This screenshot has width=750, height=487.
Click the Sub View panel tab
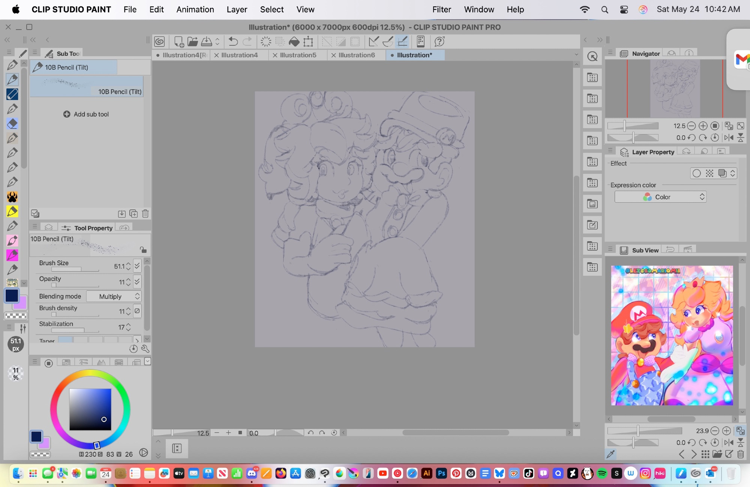tap(645, 250)
